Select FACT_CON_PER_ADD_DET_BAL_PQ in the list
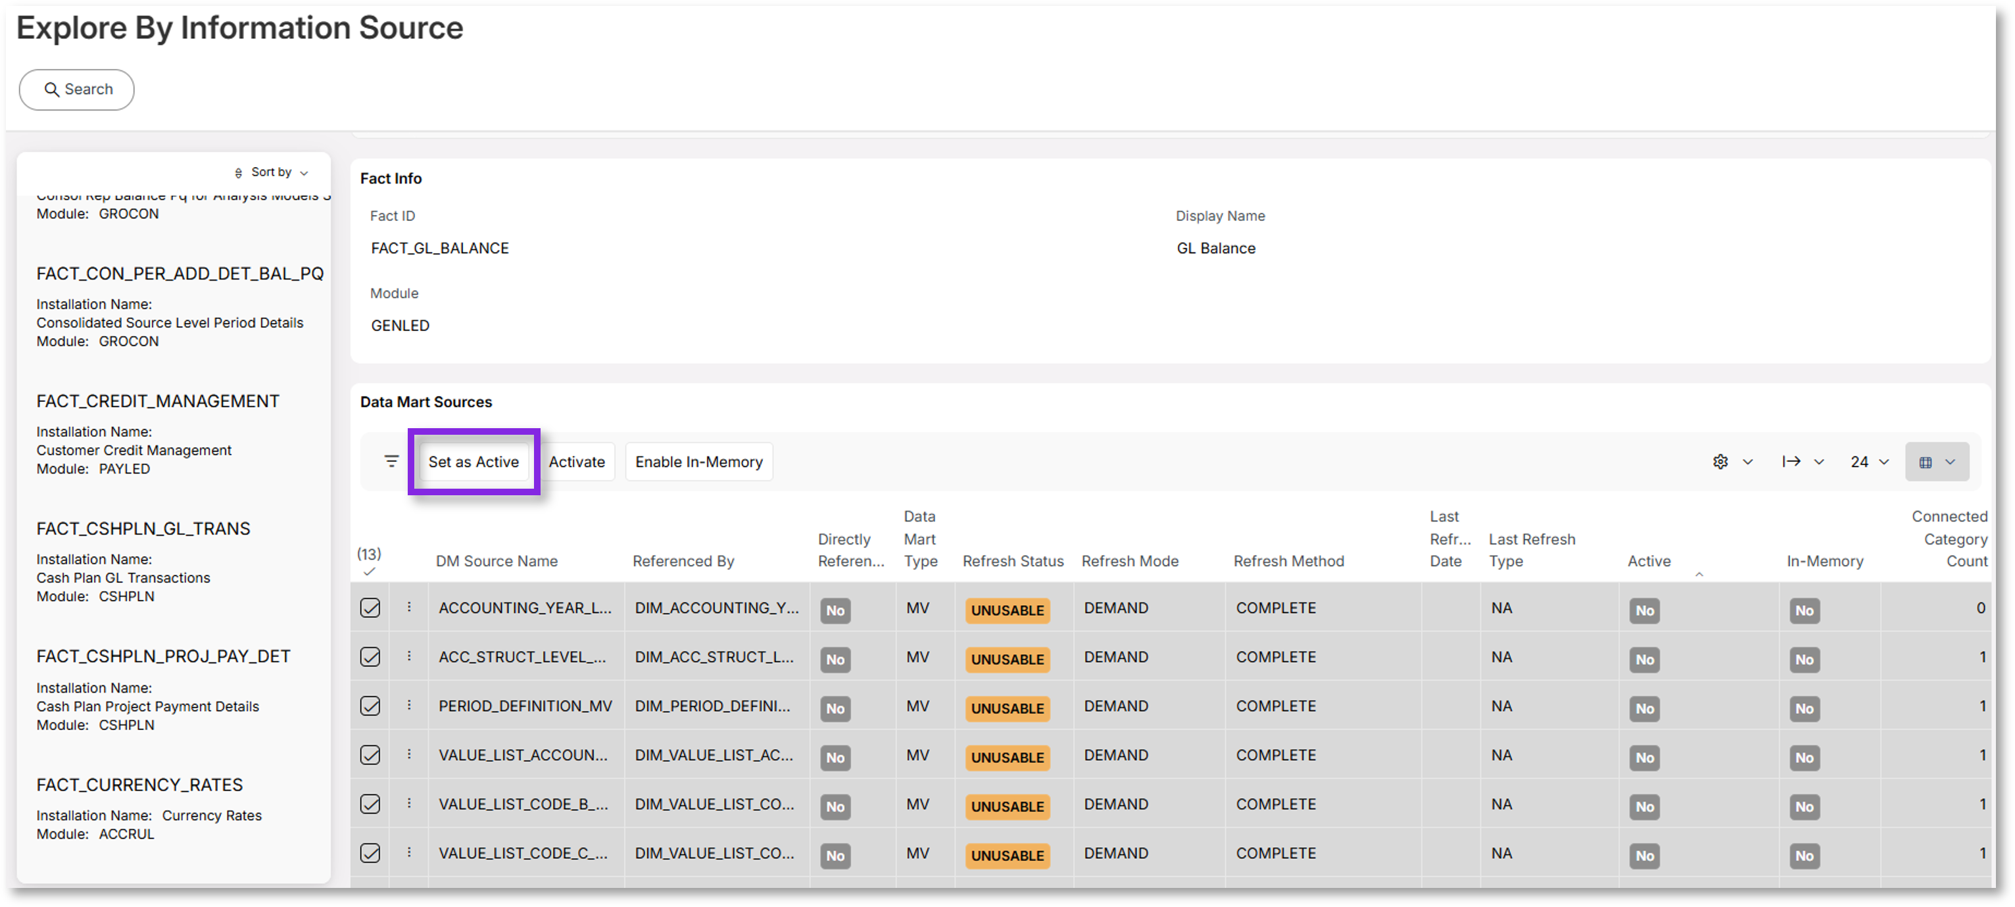This screenshot has width=2015, height=907. click(180, 274)
